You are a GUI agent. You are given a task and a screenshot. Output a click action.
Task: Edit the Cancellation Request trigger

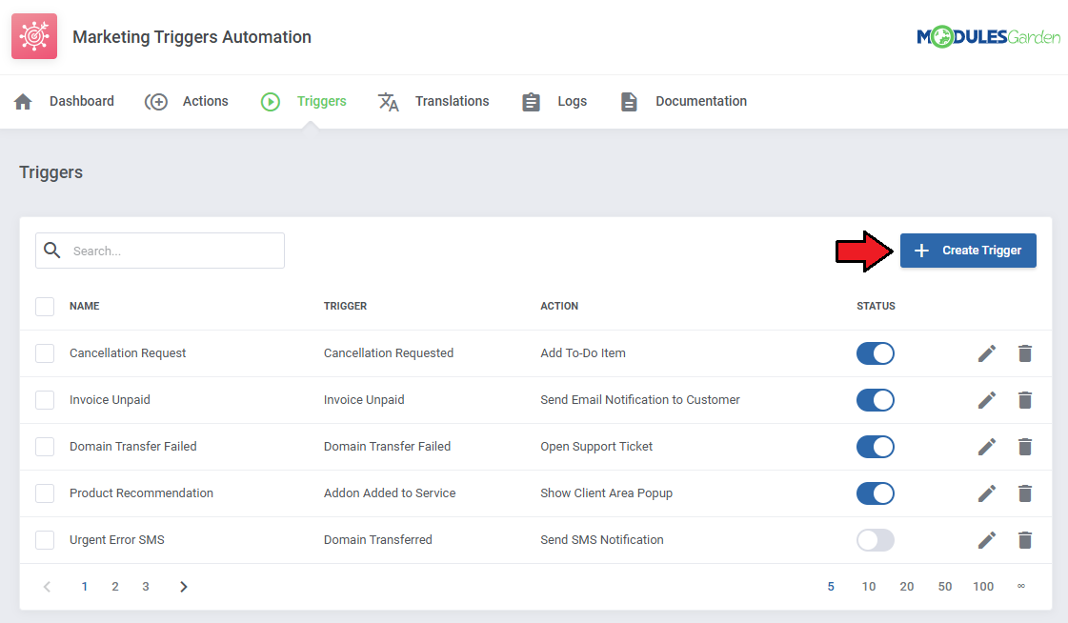[x=987, y=353]
